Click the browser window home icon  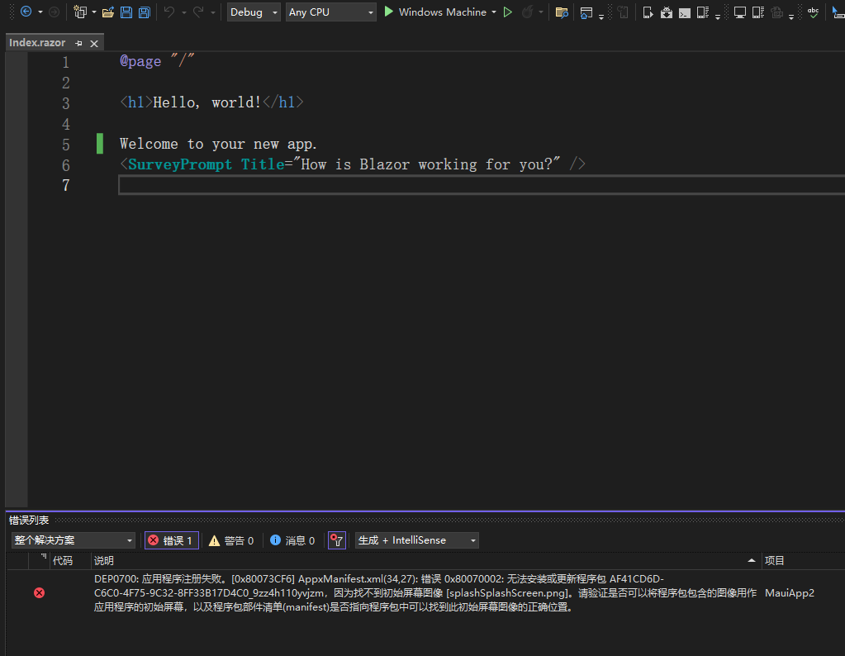pyautogui.click(x=586, y=13)
